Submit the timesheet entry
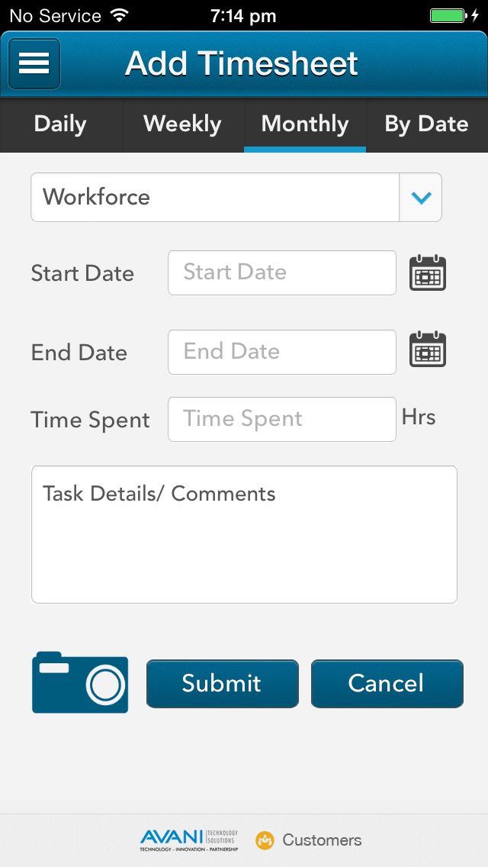This screenshot has height=867, width=488. click(x=222, y=684)
